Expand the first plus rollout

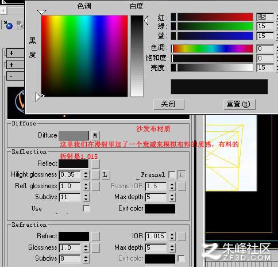(x=16, y=53)
